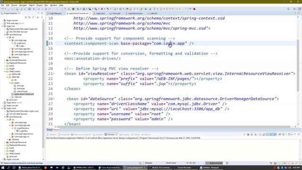This screenshot has height=170, width=302.
Task: Click heap status memory bar
Action: (214, 163)
